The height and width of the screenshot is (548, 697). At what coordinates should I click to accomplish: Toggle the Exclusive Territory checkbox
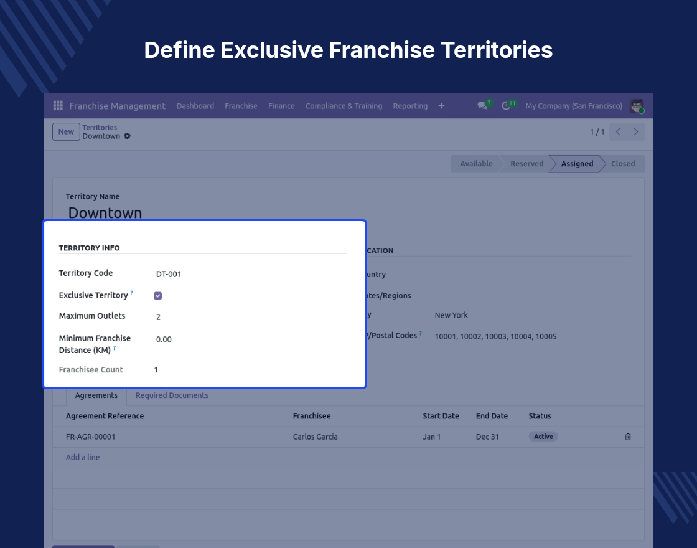coord(158,296)
